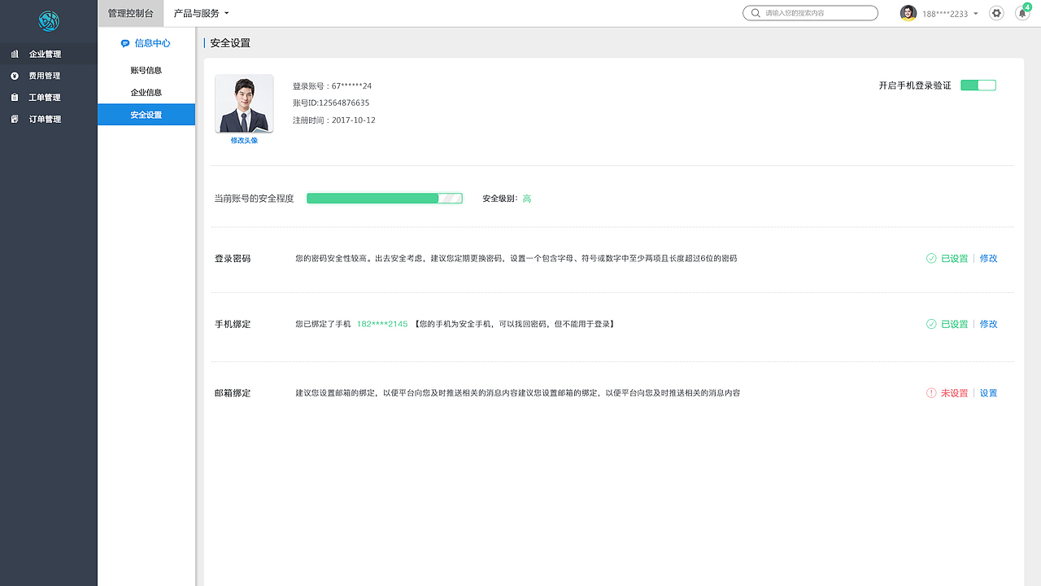Click 已设置 status in 手机绑定 row
The width and height of the screenshot is (1041, 586).
pyautogui.click(x=955, y=324)
